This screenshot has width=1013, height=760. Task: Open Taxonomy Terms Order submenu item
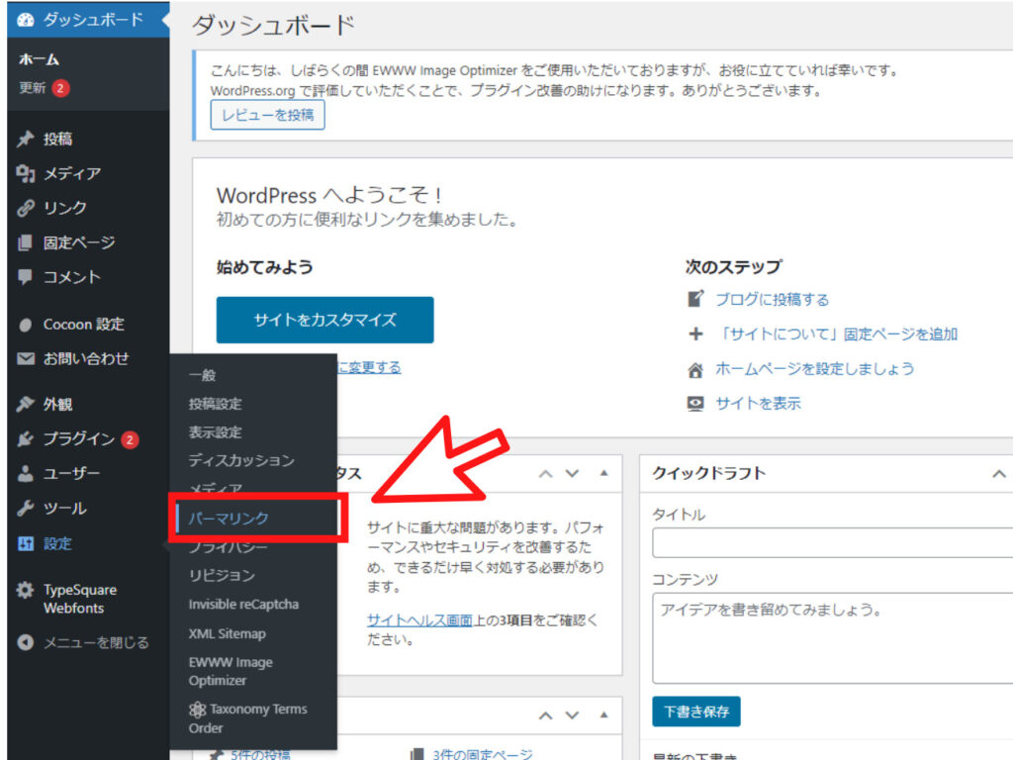tap(247, 718)
